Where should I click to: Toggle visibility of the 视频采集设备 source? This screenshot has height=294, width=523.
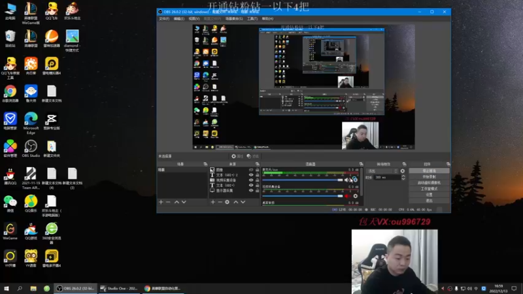click(251, 180)
